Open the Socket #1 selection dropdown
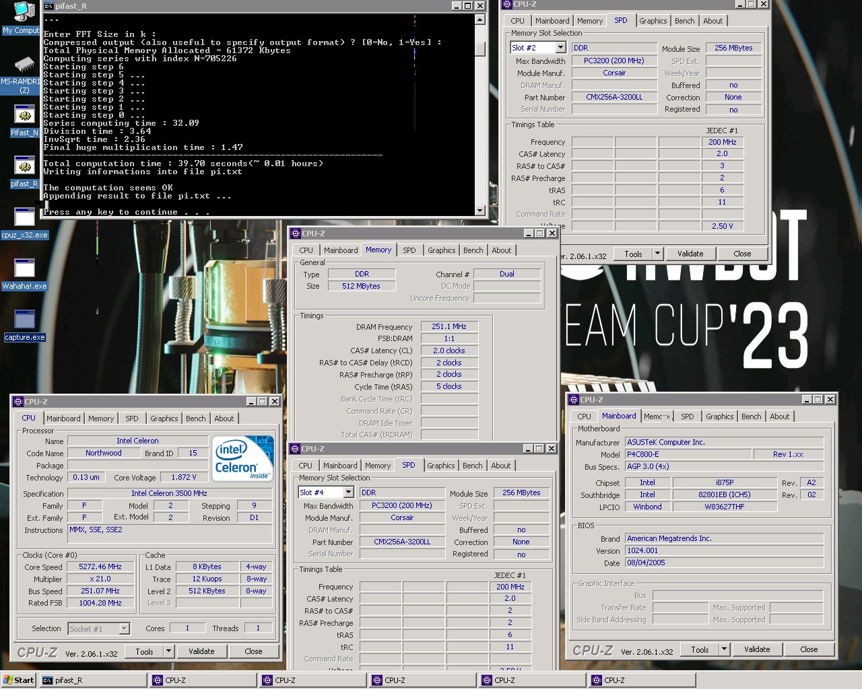The image size is (862, 689). point(124,628)
